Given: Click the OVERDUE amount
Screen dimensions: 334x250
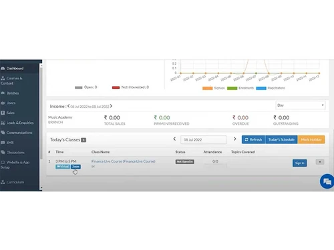Looking at the screenshot, I should 240,117.
